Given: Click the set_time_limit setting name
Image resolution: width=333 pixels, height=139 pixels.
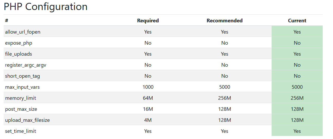Looking at the screenshot, I should tap(21, 131).
